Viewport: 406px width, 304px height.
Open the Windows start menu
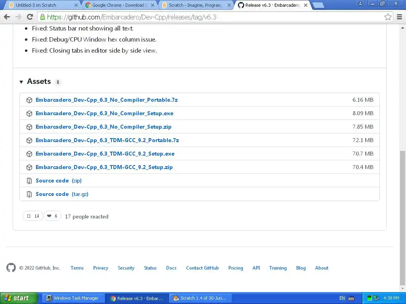point(19,298)
